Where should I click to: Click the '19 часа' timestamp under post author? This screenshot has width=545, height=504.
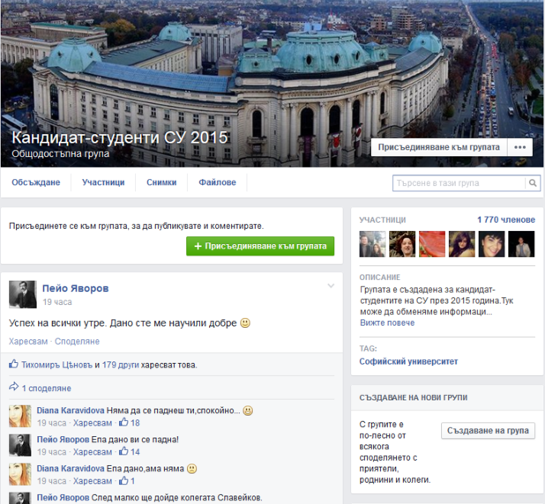point(57,302)
